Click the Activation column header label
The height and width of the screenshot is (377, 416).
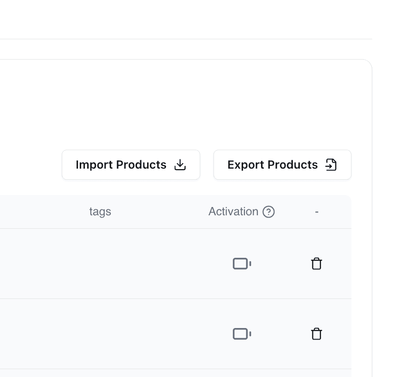click(x=233, y=212)
